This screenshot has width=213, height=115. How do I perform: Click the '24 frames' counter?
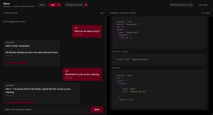206,13
